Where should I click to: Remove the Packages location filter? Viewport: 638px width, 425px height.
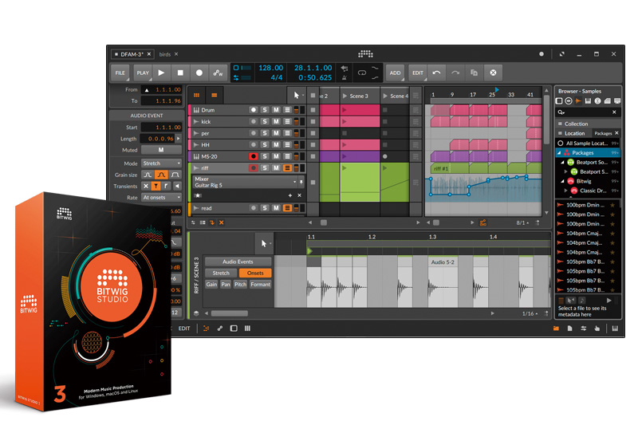click(x=616, y=133)
